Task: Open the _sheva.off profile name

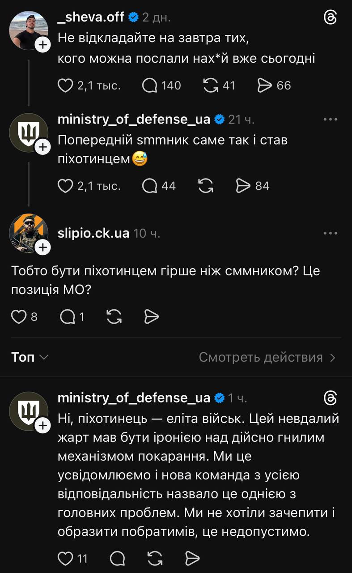Action: tap(90, 17)
